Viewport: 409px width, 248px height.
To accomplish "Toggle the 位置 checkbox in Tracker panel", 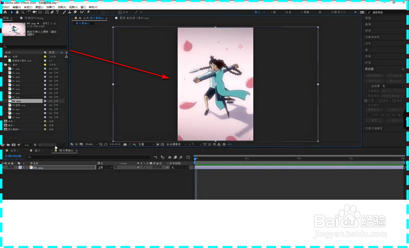I will click(x=366, y=101).
